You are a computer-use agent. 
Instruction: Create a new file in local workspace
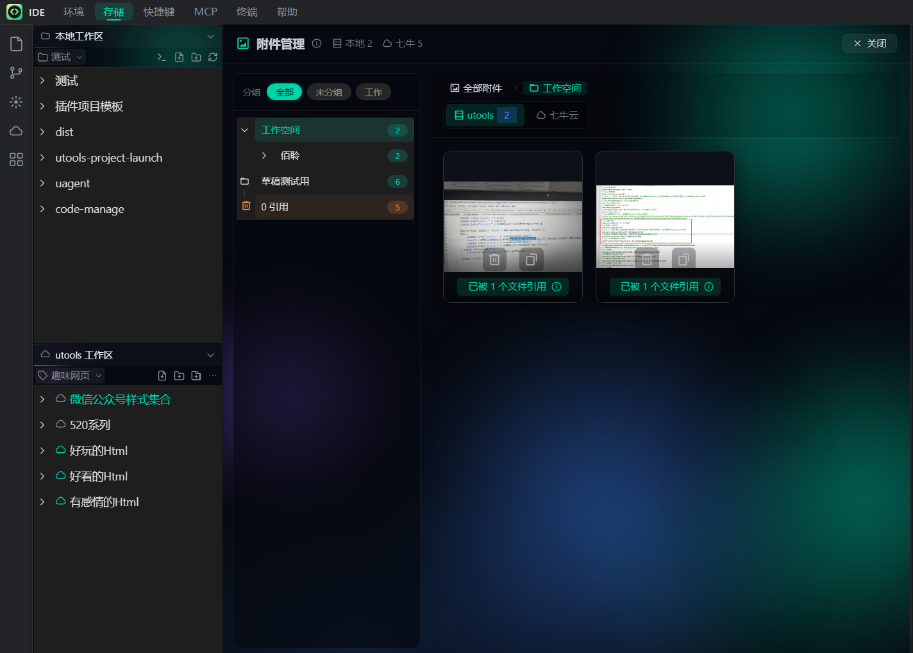coord(180,57)
